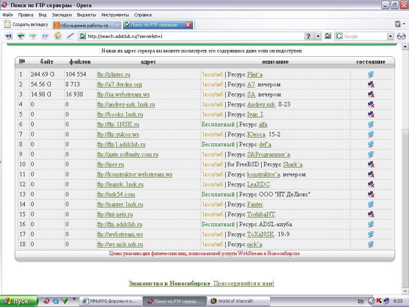Expand the Google search engine dropdown
This screenshot has height=307, width=409.
390,36
